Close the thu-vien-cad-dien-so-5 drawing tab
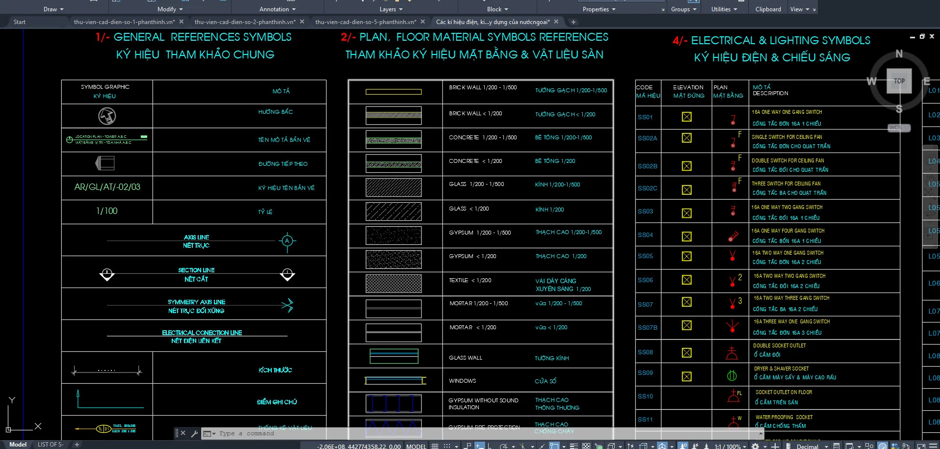The width and height of the screenshot is (940, 449). pos(422,22)
